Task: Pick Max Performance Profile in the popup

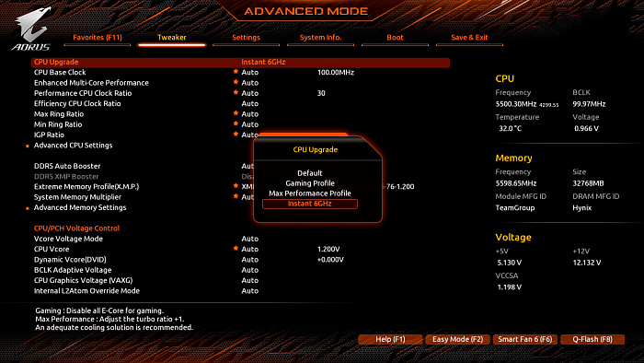Action: tap(310, 193)
